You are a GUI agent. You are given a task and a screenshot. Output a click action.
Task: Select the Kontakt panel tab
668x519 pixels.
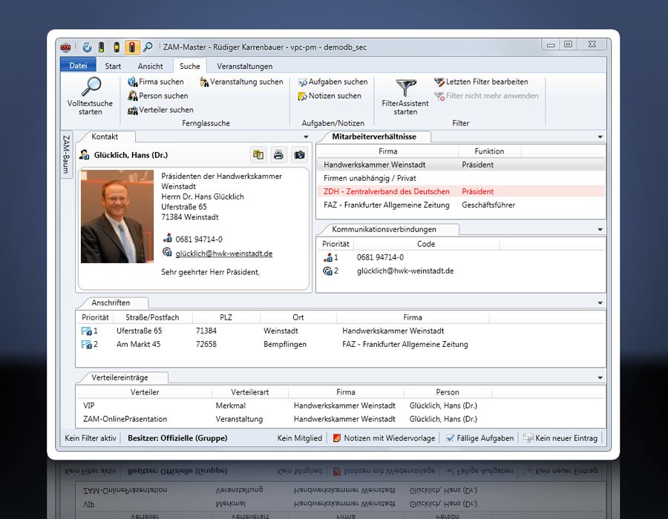[x=105, y=136]
